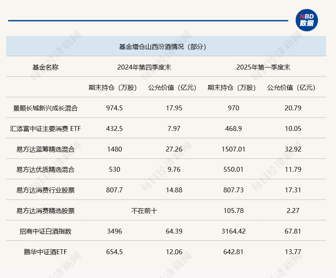Click the 易方达优质精选混合 fund name

click(45, 169)
